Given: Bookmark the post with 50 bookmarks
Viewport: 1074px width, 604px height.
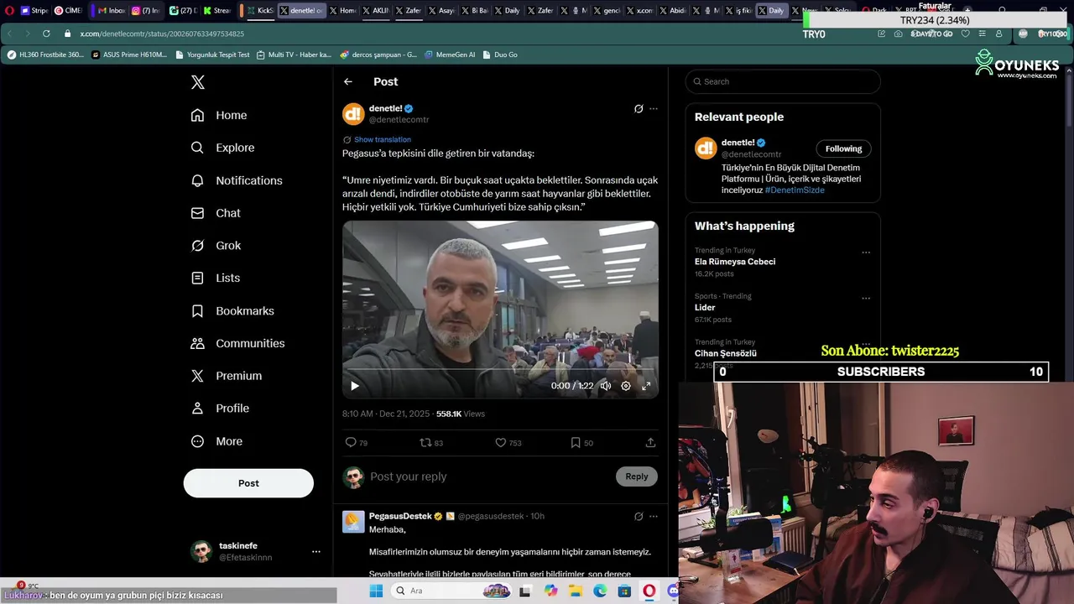Looking at the screenshot, I should pyautogui.click(x=581, y=442).
